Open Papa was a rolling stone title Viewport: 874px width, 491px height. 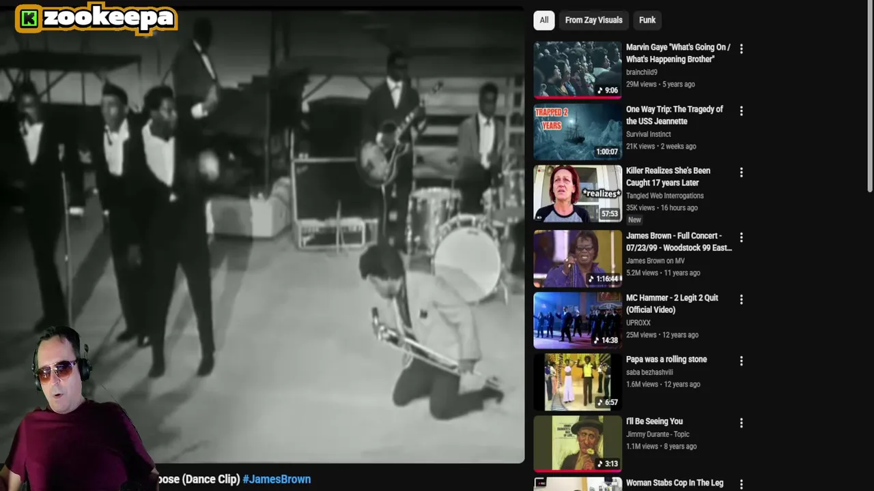click(x=666, y=359)
